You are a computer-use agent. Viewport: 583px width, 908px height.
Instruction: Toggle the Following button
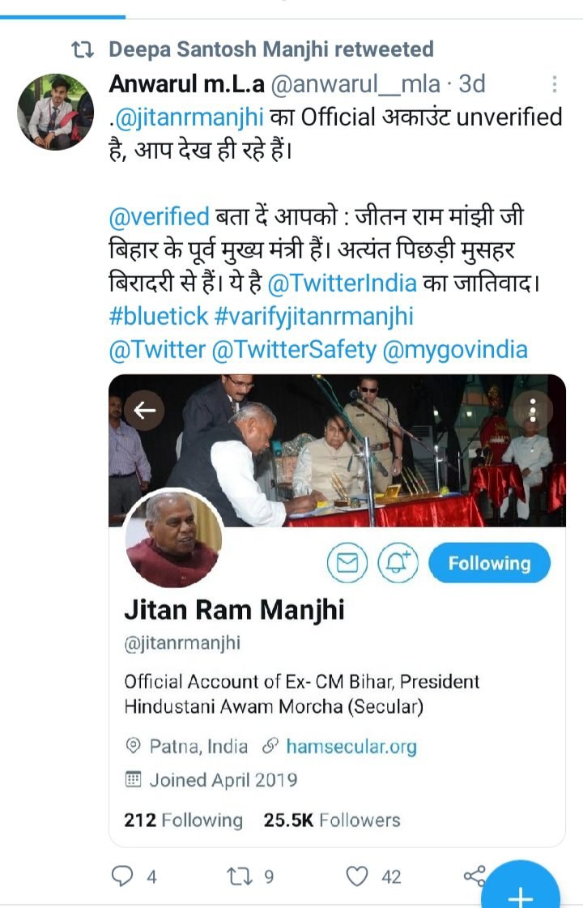click(x=489, y=563)
